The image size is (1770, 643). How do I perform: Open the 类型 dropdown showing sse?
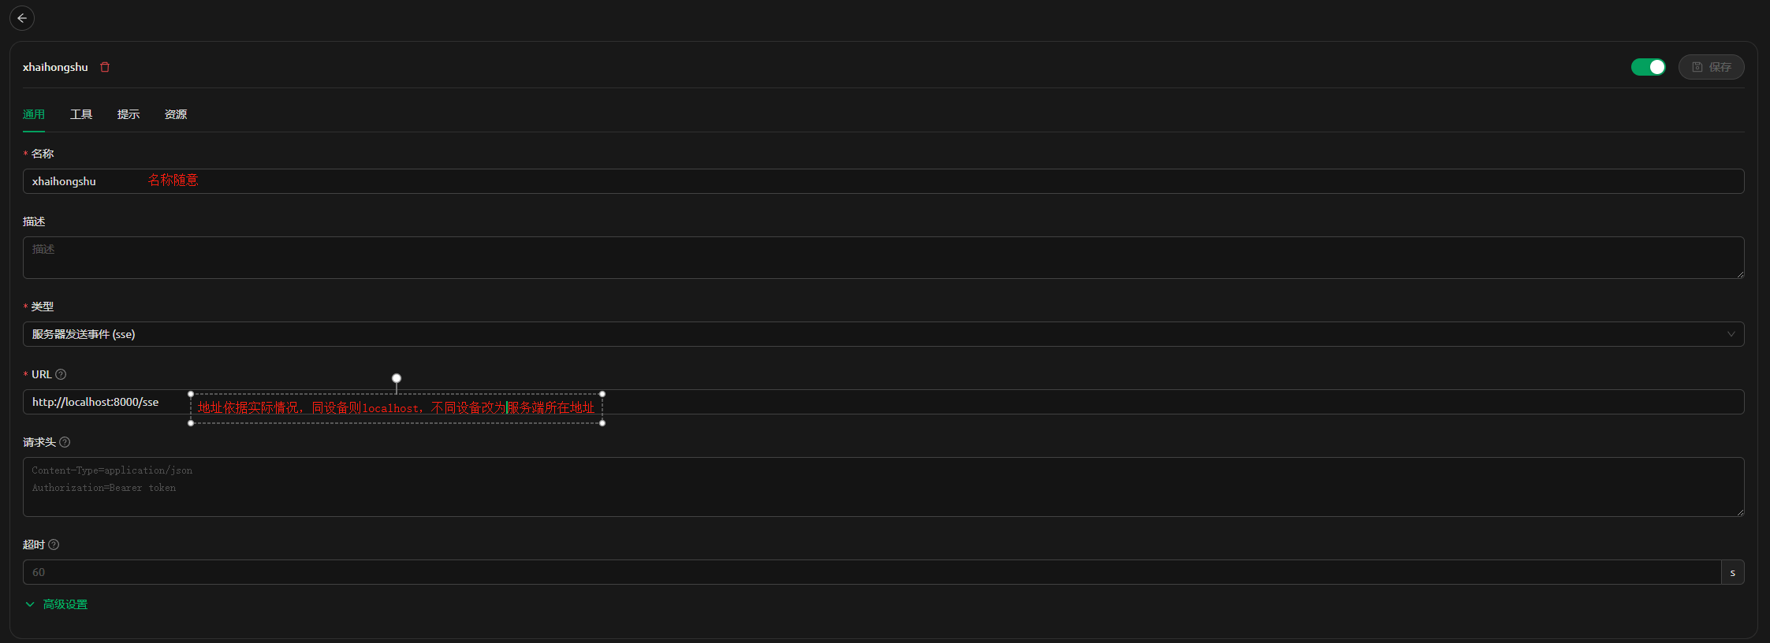867,334
